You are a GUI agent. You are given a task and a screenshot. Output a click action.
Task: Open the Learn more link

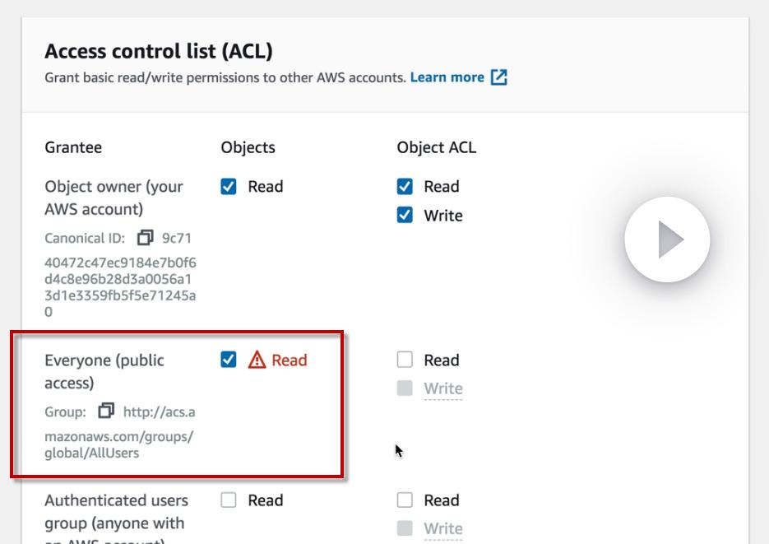click(x=447, y=77)
